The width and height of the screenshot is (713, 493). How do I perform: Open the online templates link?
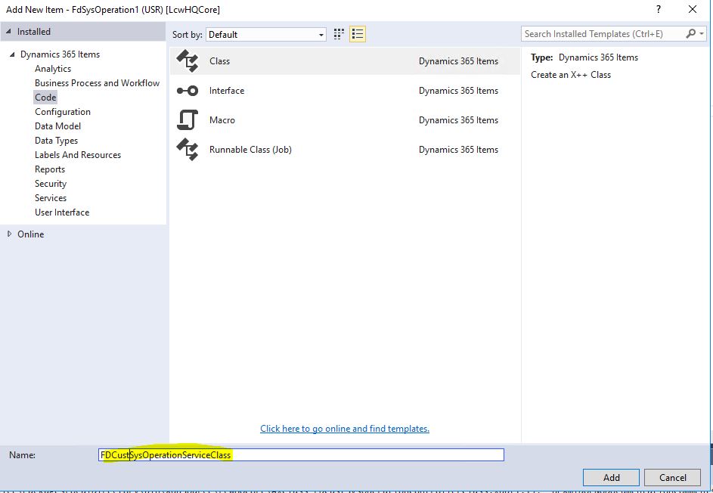click(x=345, y=429)
